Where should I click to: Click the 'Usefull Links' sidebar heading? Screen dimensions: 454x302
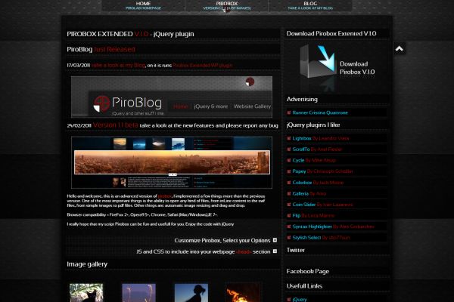304,286
